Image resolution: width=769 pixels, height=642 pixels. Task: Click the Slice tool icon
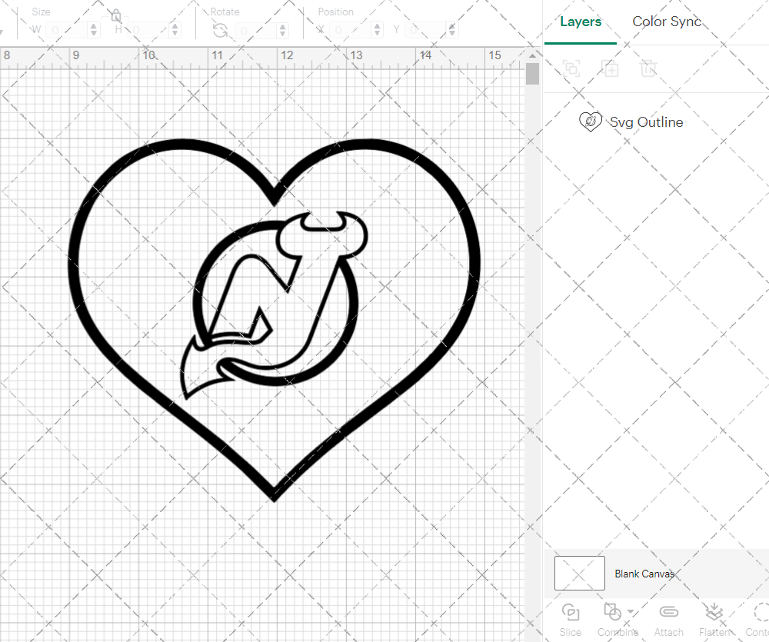[571, 613]
